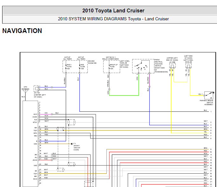Click the park/neutral position switch diagram
The width and height of the screenshot is (217, 187).
click(x=143, y=66)
